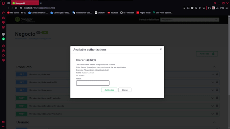Screen dimensions: 230x129
Task: Open the swagger.json link under Negocio
Action: pyautogui.click(x=33, y=39)
